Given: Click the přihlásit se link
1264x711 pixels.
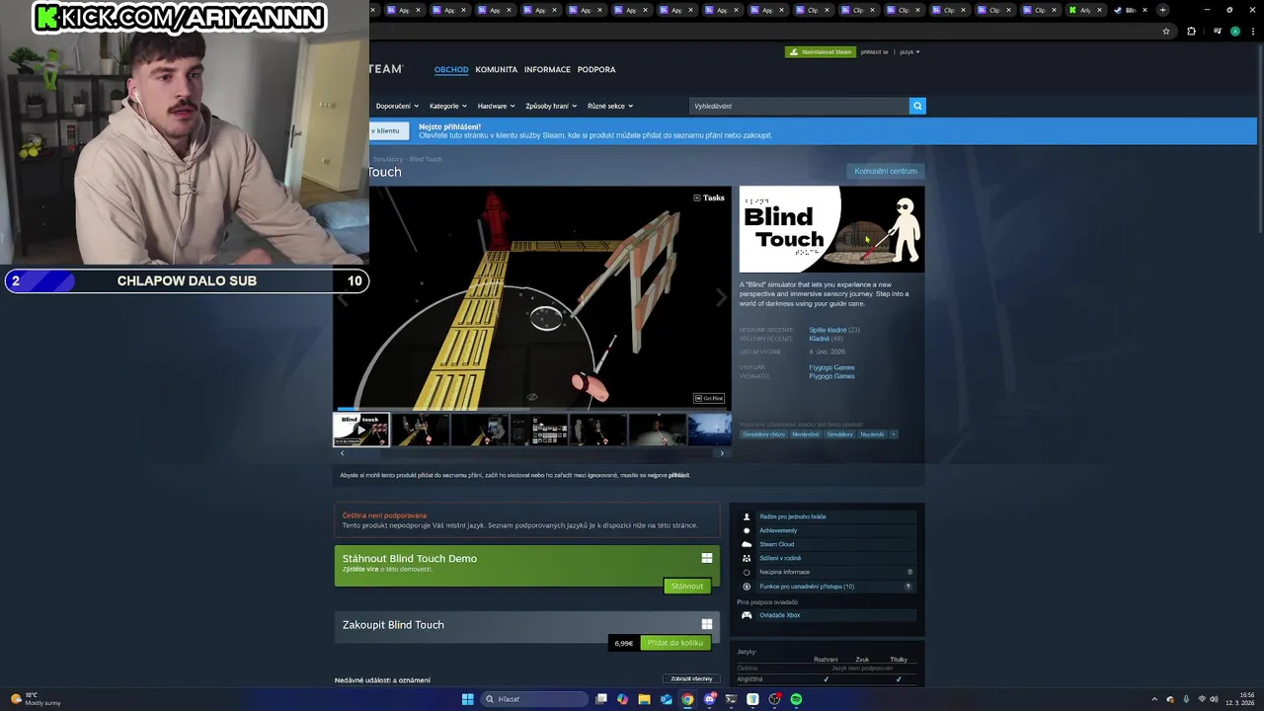Looking at the screenshot, I should [874, 51].
